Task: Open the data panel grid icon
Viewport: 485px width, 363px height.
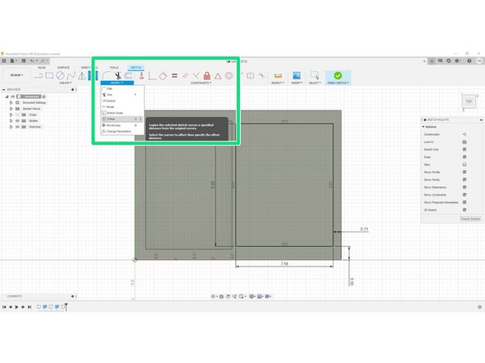Action: [x=4, y=60]
